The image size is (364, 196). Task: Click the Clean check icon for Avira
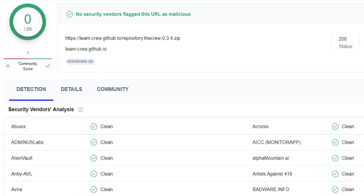[x=94, y=190]
